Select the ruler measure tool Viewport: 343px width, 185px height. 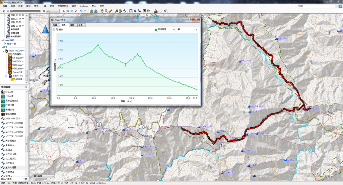pos(110,11)
